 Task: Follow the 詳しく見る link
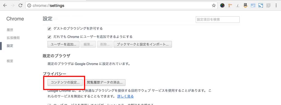[x=125, y=97]
